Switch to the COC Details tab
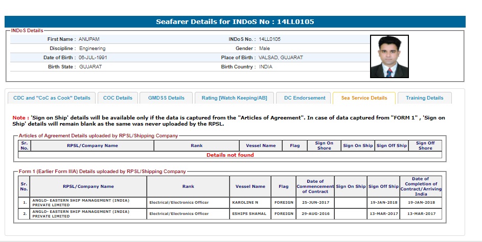The width and height of the screenshot is (482, 242). [x=118, y=98]
